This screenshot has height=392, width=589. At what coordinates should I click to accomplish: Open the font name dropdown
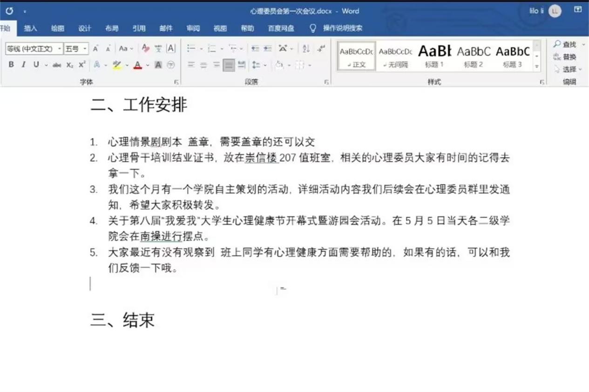60,48
